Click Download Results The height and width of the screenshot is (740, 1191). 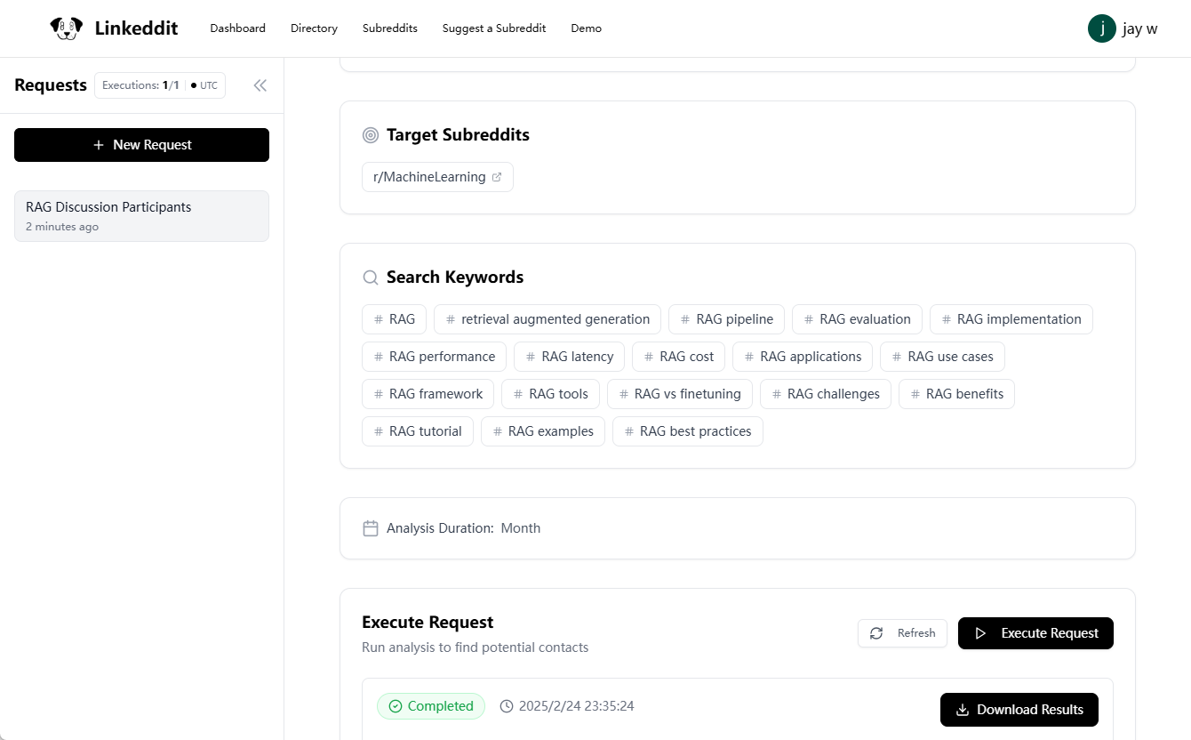click(1019, 710)
